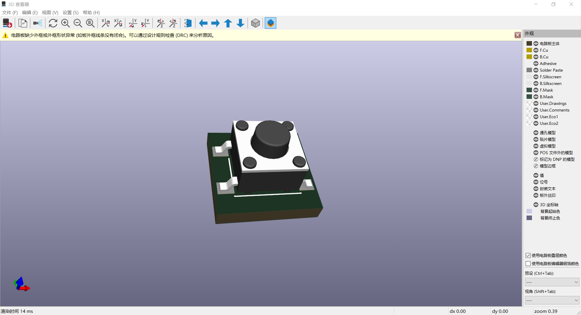The height and width of the screenshot is (315, 581).
Task: Zoom out using the magnifier minus icon
Action: tap(78, 23)
